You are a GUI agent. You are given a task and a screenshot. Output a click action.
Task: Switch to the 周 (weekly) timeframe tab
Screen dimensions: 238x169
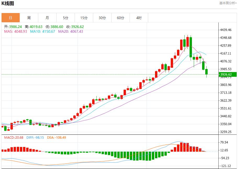[29, 18]
